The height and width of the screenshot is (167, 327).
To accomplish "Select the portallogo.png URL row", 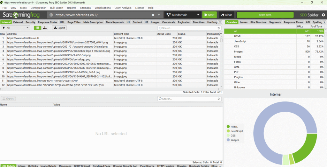I will point(110,59).
